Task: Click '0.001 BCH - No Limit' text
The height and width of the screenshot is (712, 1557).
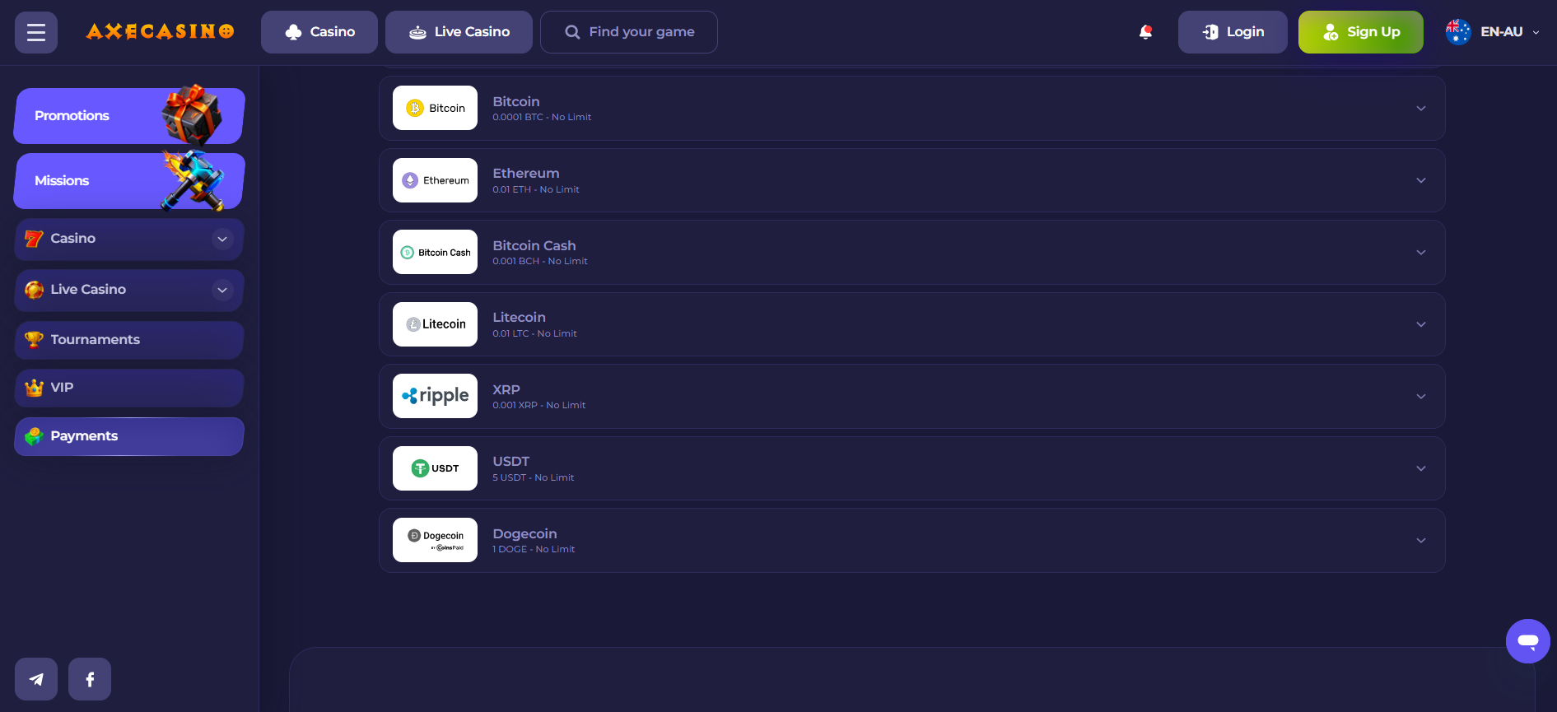Action: [540, 261]
